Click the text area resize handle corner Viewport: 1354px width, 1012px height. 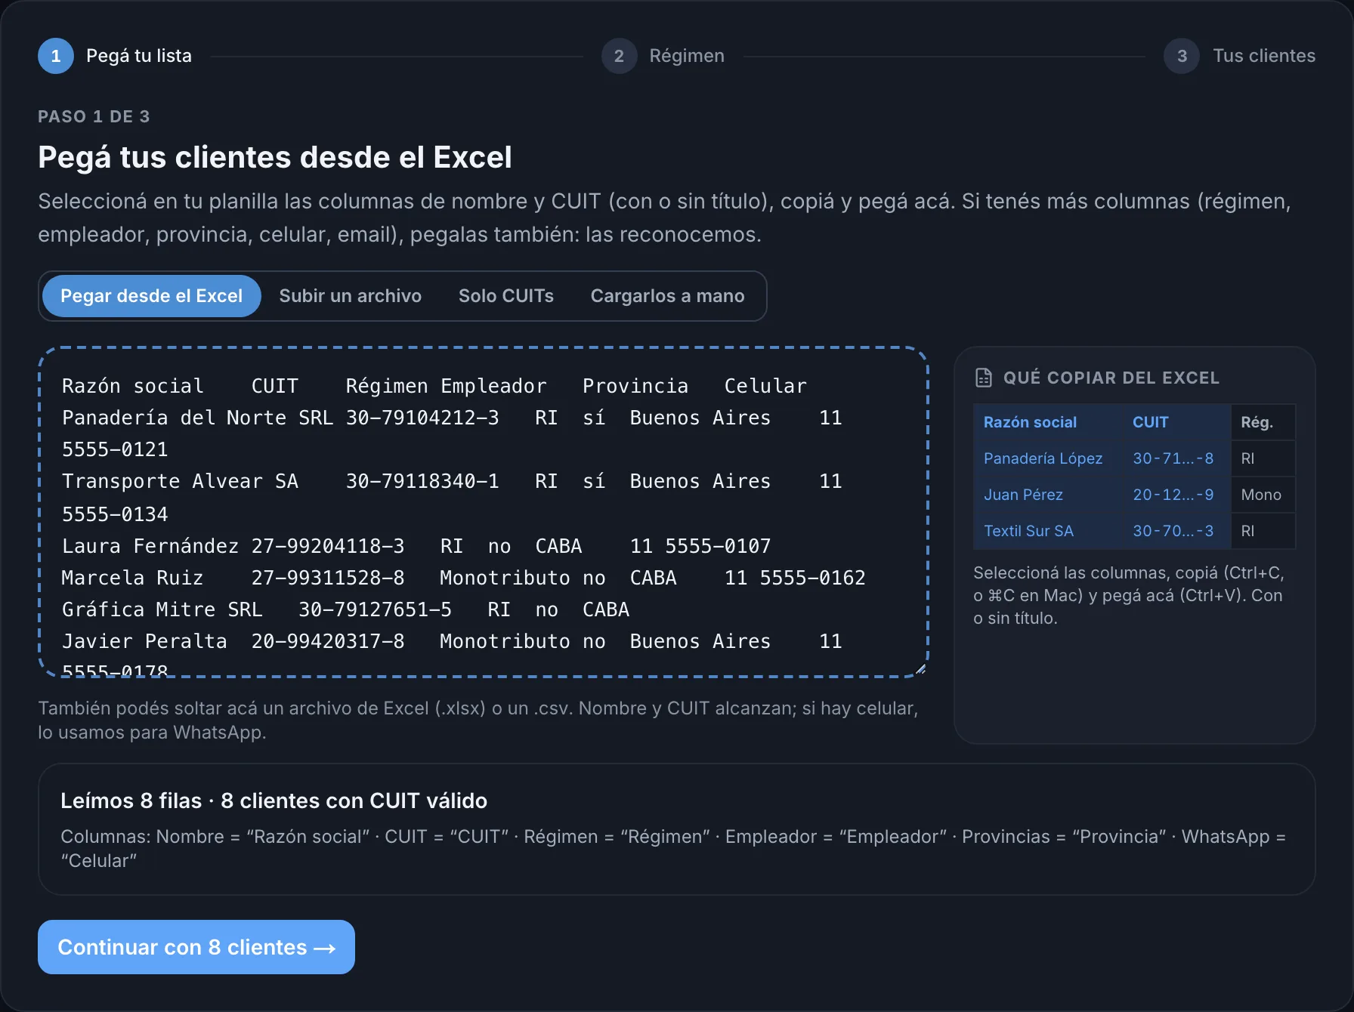pos(920,669)
